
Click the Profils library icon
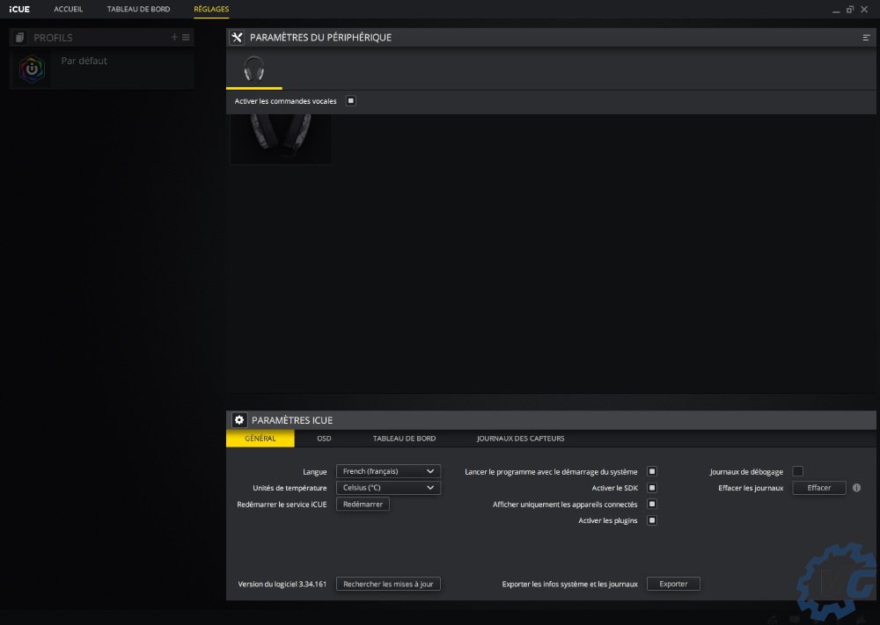pyautogui.click(x=20, y=38)
